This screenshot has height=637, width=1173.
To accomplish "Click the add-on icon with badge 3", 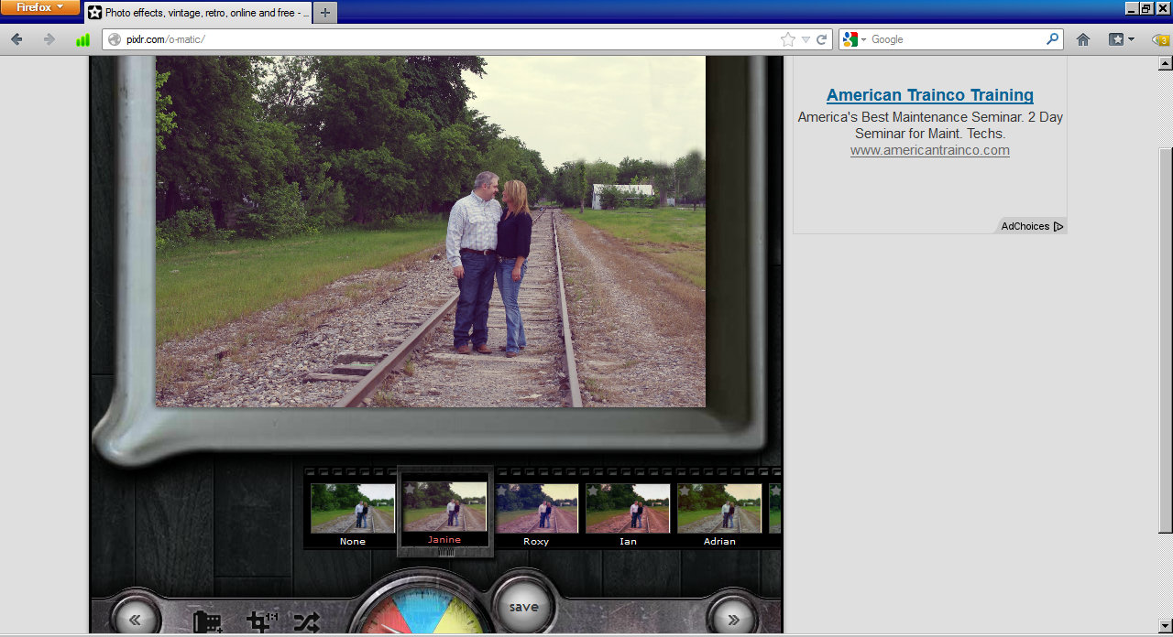I will (1160, 39).
